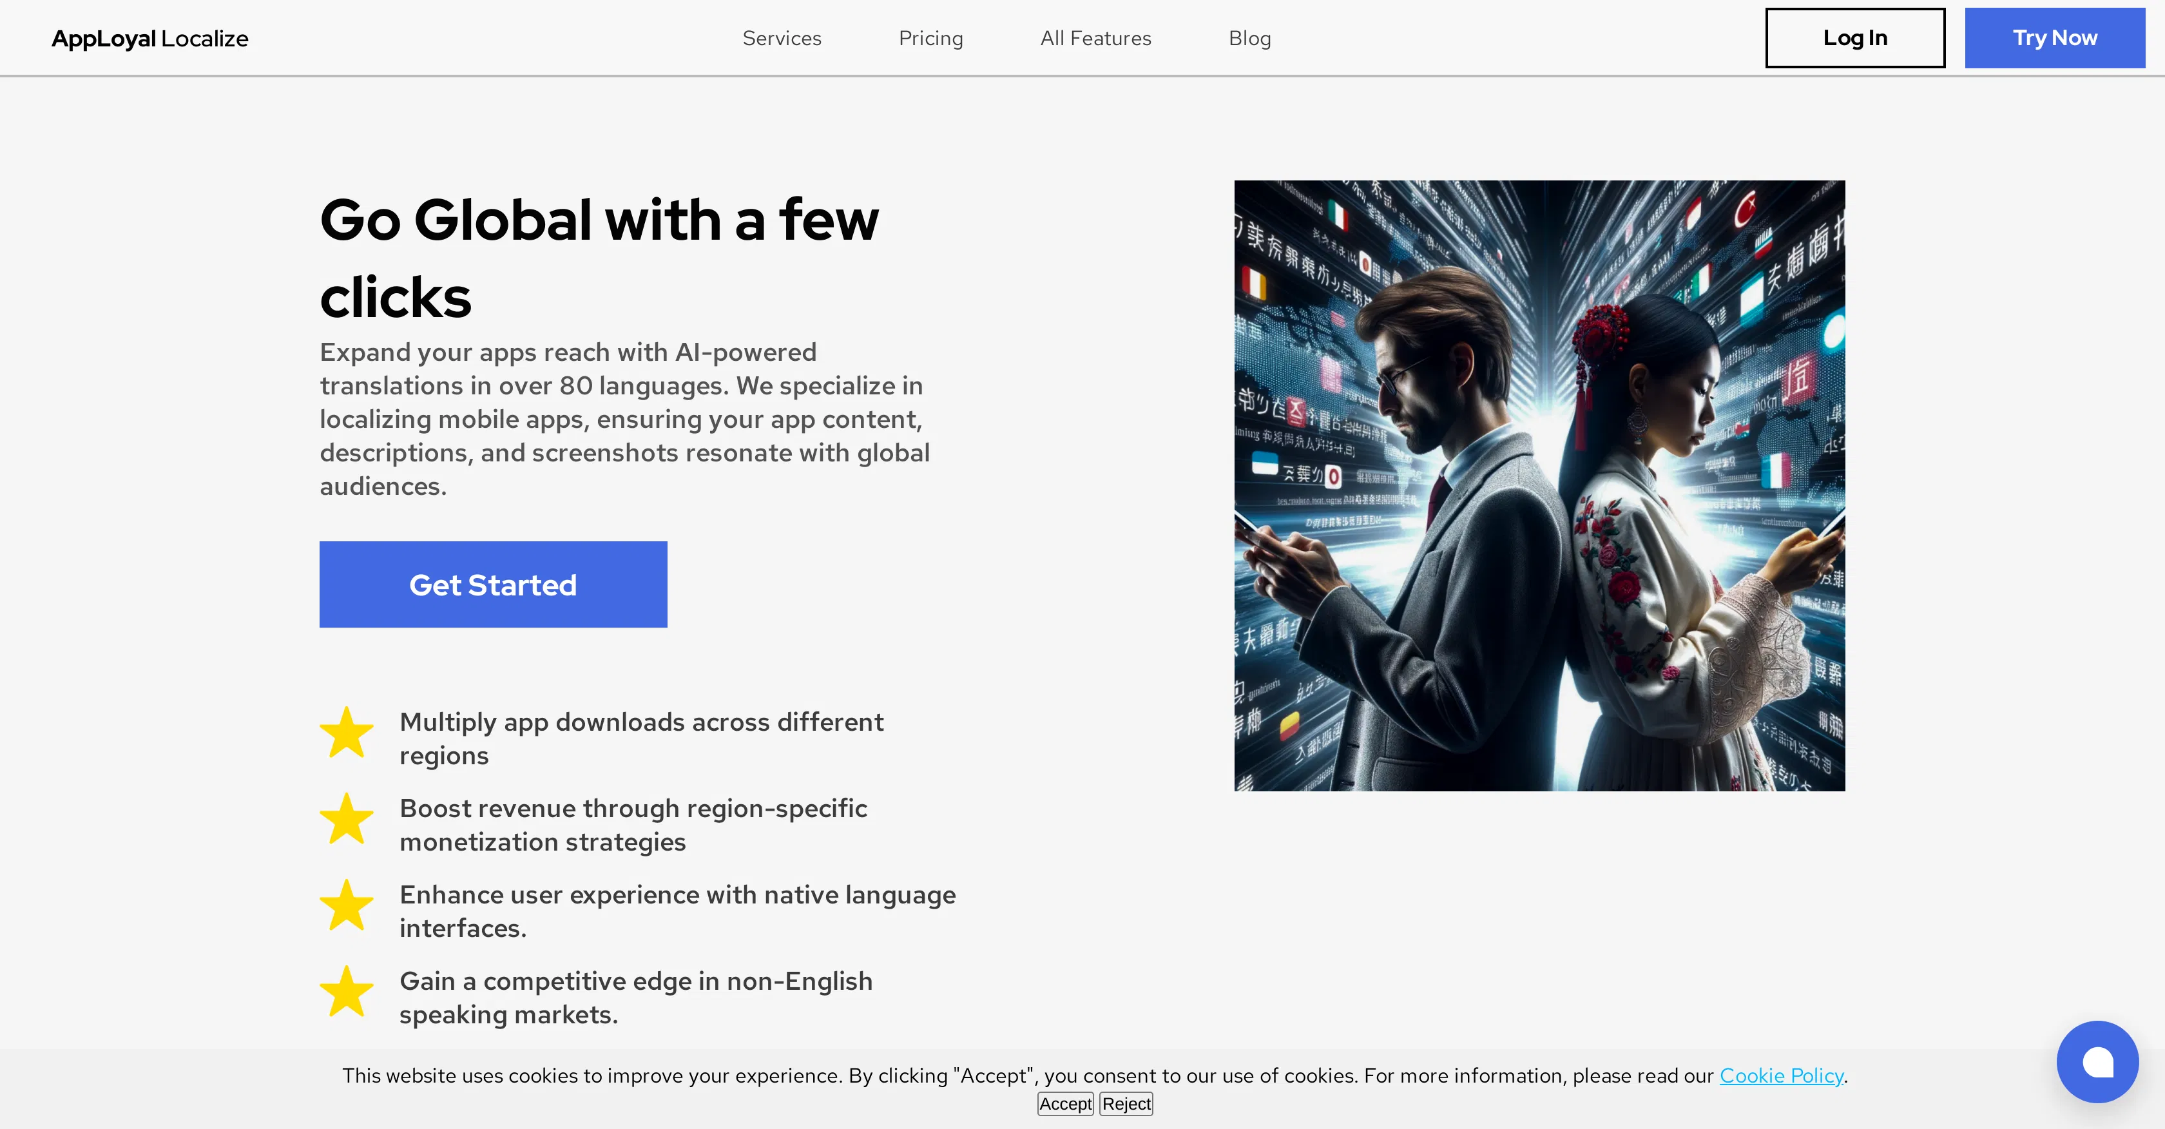
Task: Visit the Blog from the navigation
Action: 1249,39
